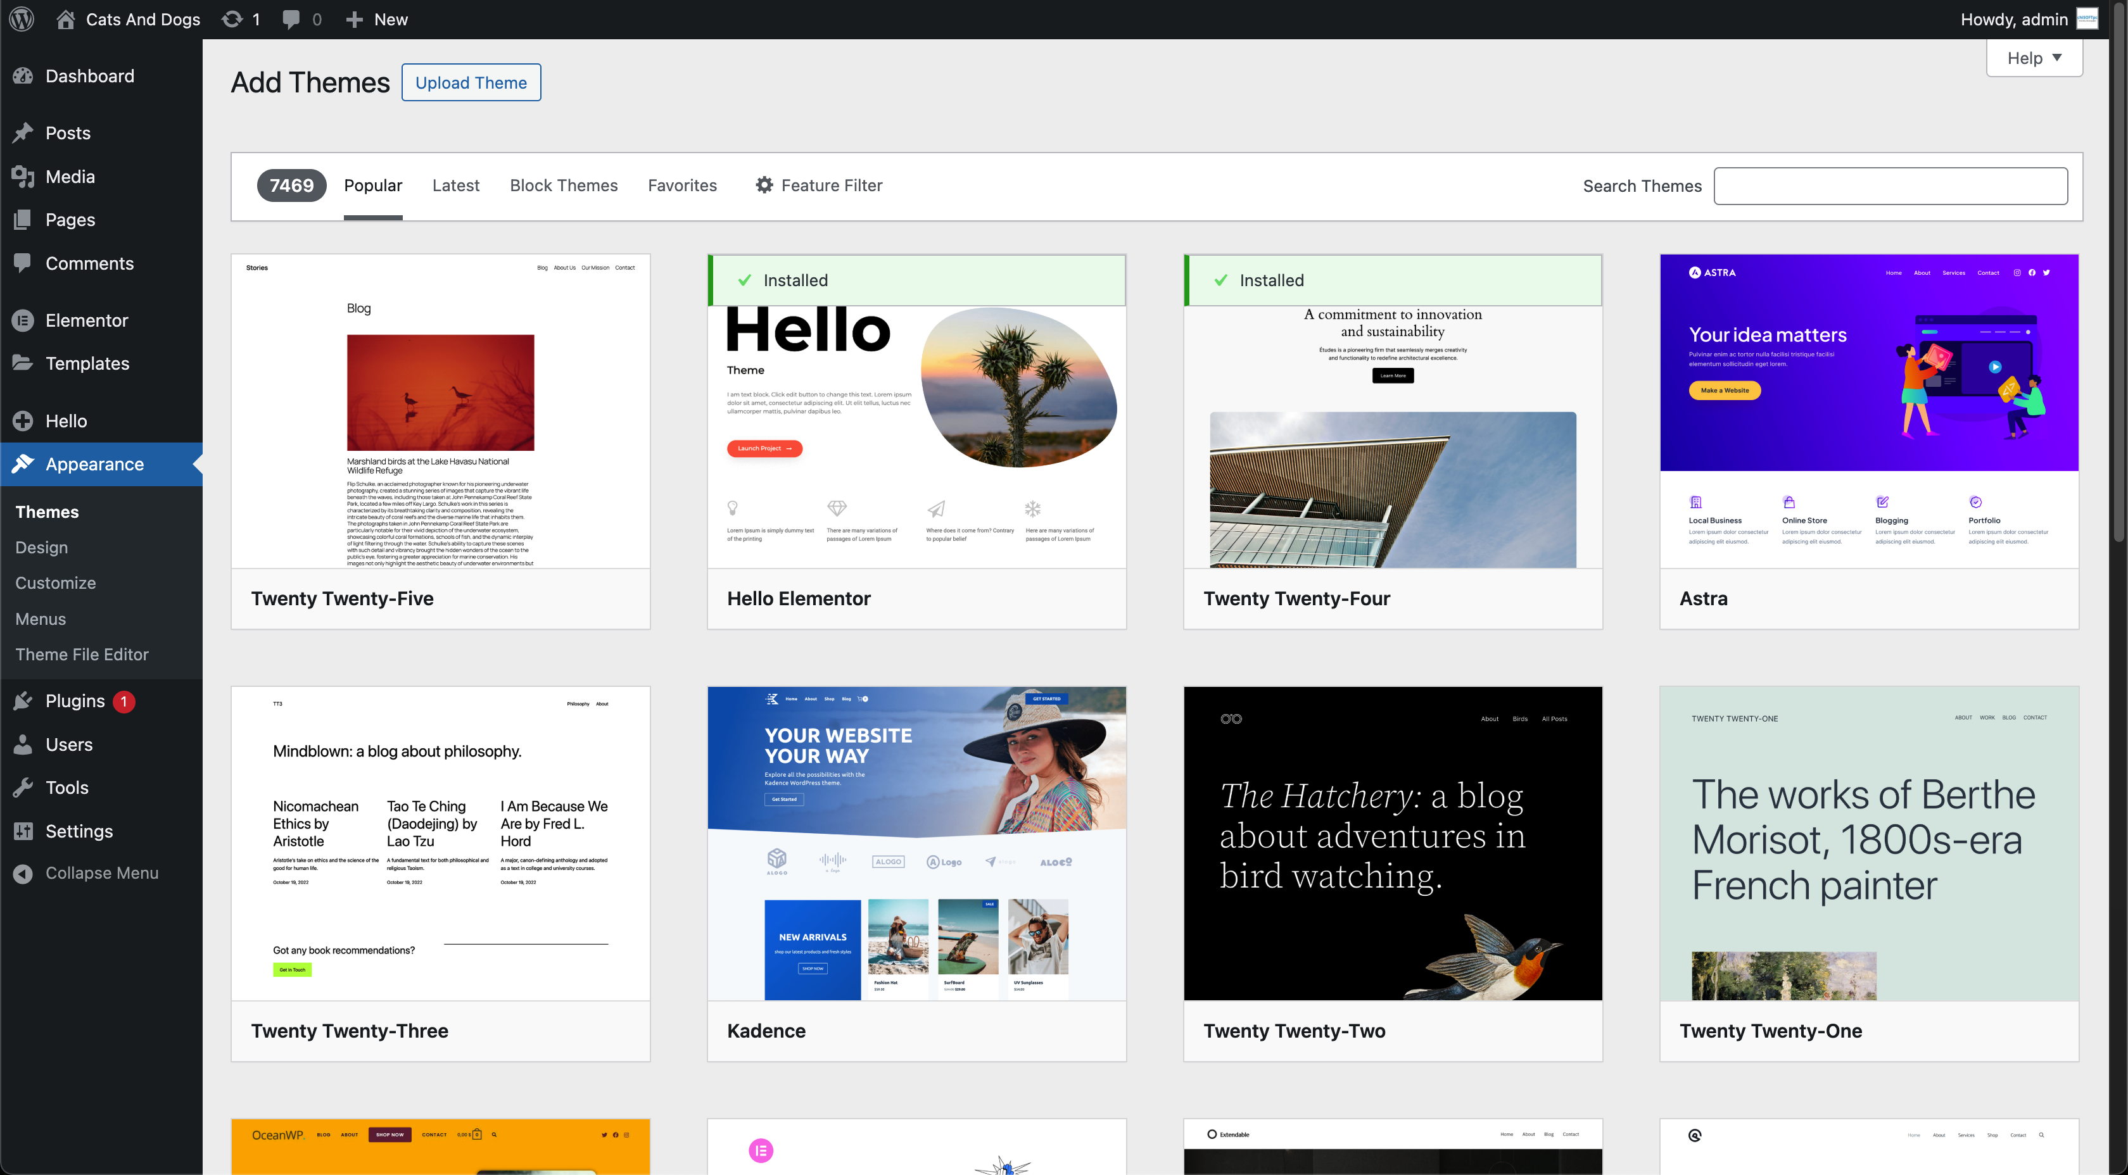Open the Menus submenu item
The image size is (2128, 1175).
41,619
